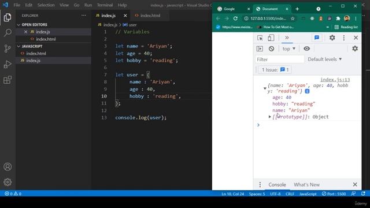Click the Port: 5500 Live Server status

click(334, 194)
